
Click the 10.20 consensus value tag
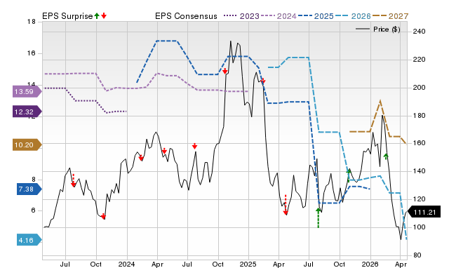[x=27, y=145]
